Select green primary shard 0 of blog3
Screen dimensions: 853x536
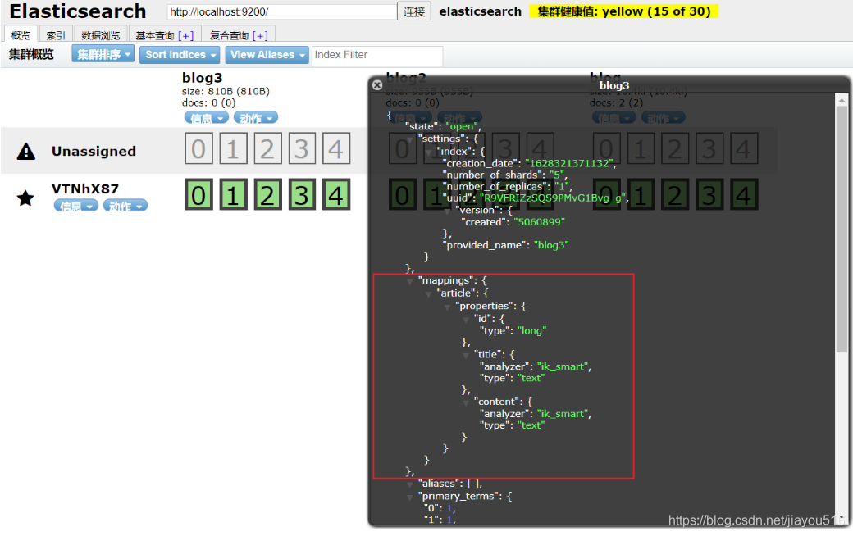[198, 194]
